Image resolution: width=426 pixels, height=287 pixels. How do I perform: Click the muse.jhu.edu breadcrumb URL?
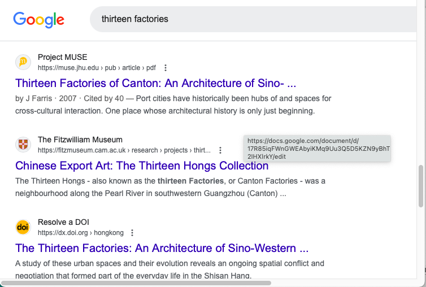(96, 68)
